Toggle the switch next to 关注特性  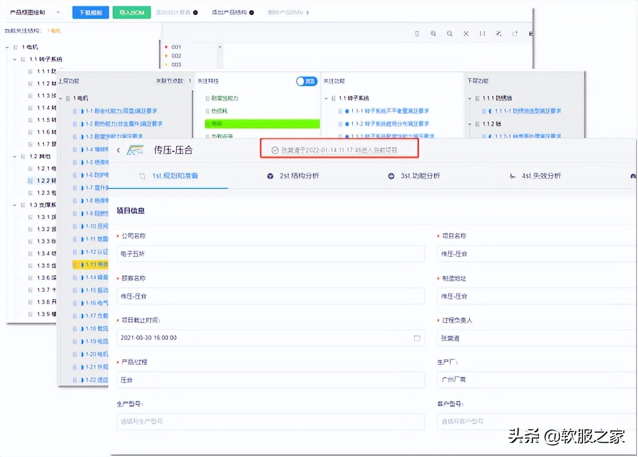pos(306,81)
